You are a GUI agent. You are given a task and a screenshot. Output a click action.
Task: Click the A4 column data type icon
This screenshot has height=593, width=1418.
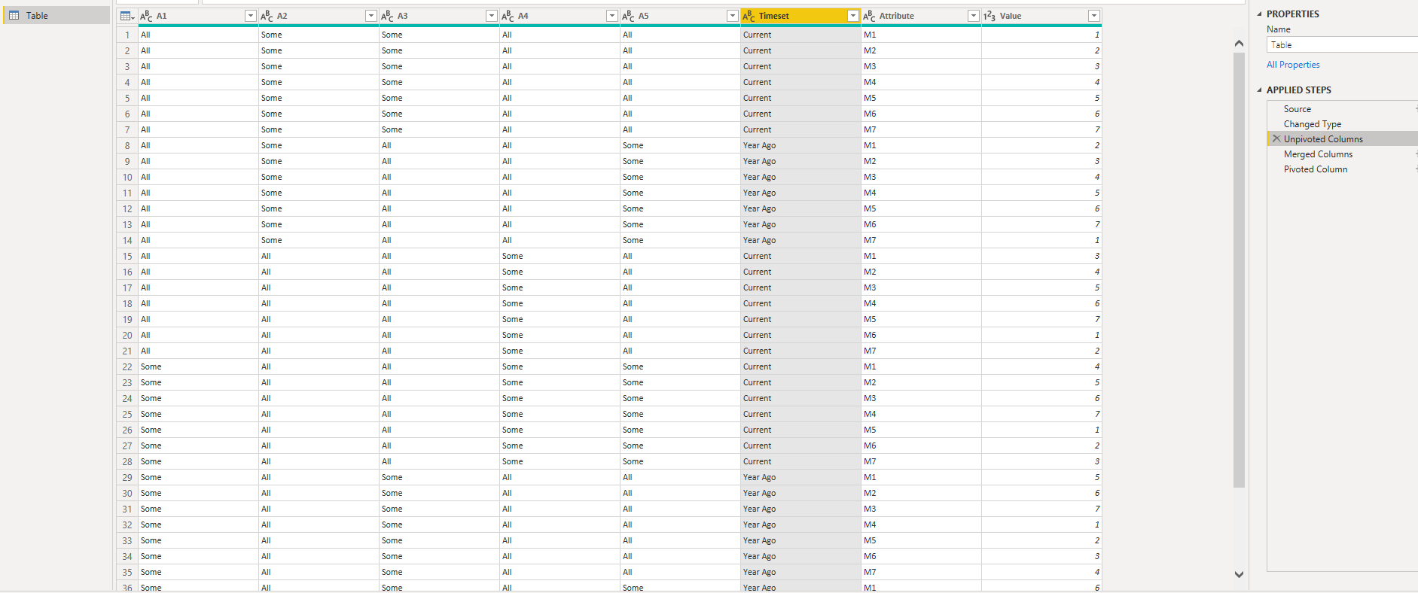pos(508,16)
